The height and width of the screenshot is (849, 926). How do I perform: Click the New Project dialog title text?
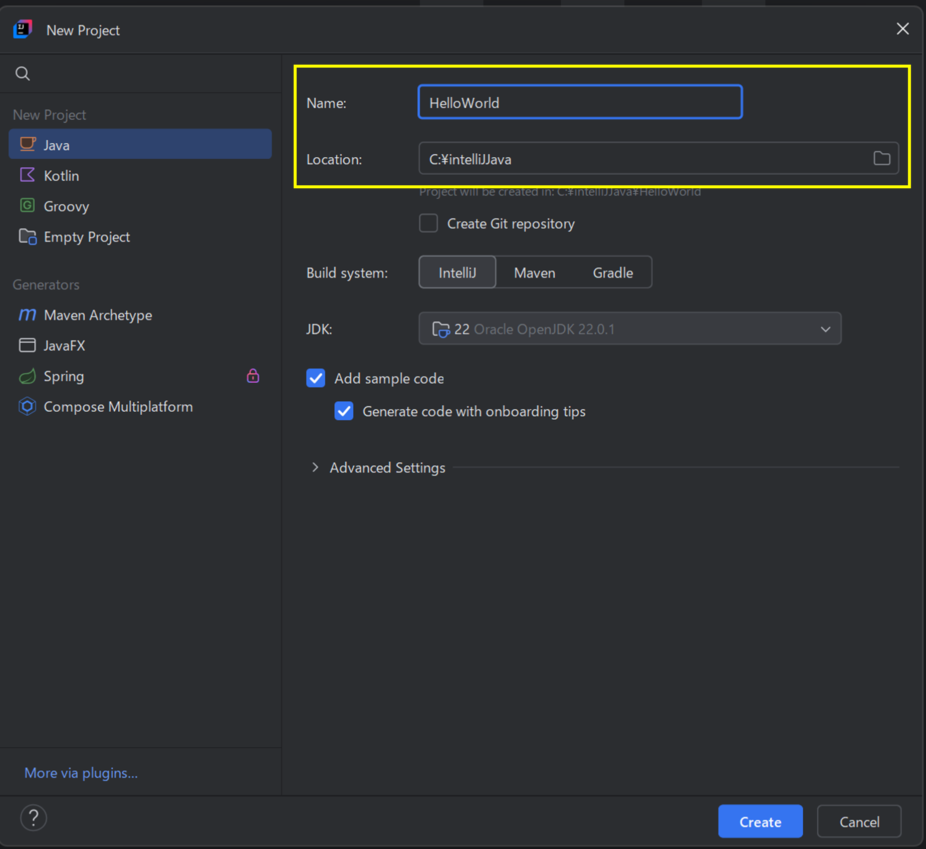(x=83, y=31)
